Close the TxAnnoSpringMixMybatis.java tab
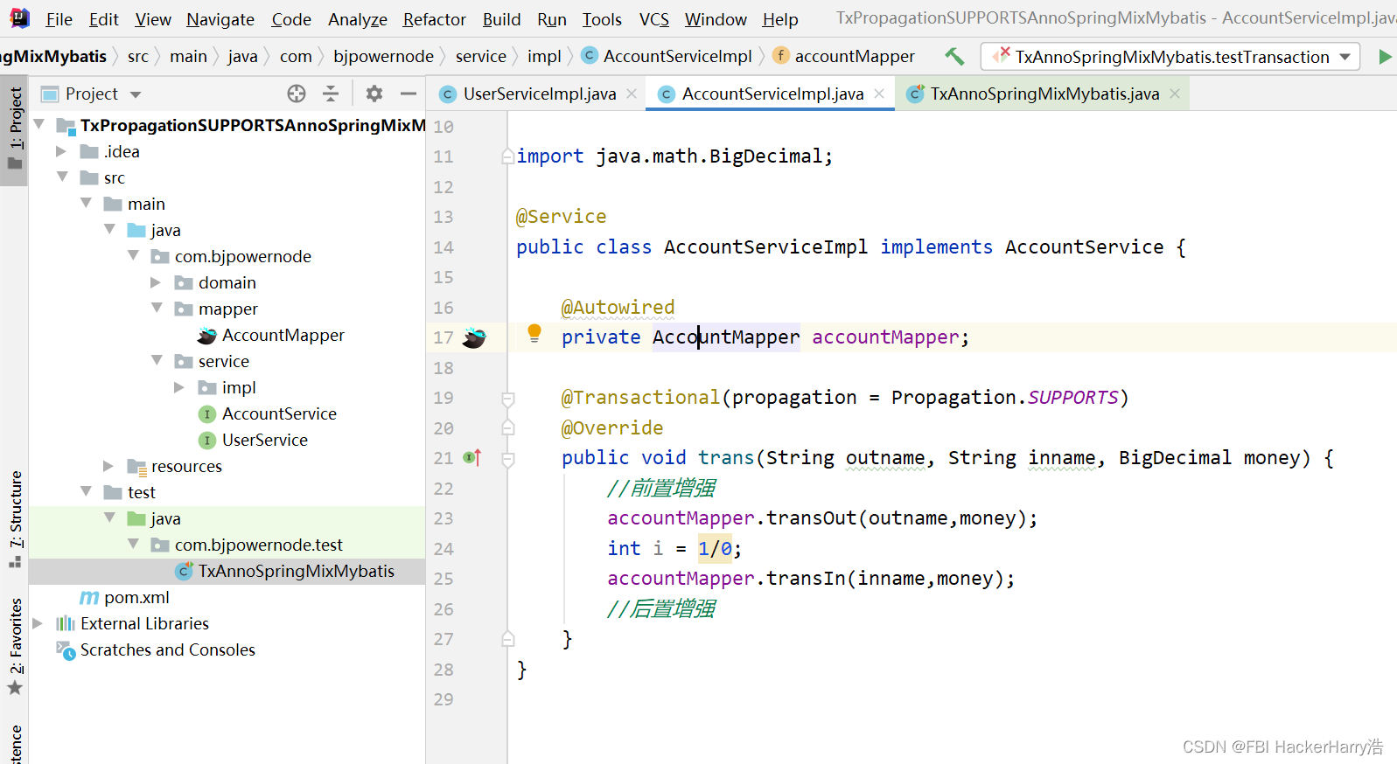The width and height of the screenshot is (1397, 764). tap(1175, 94)
